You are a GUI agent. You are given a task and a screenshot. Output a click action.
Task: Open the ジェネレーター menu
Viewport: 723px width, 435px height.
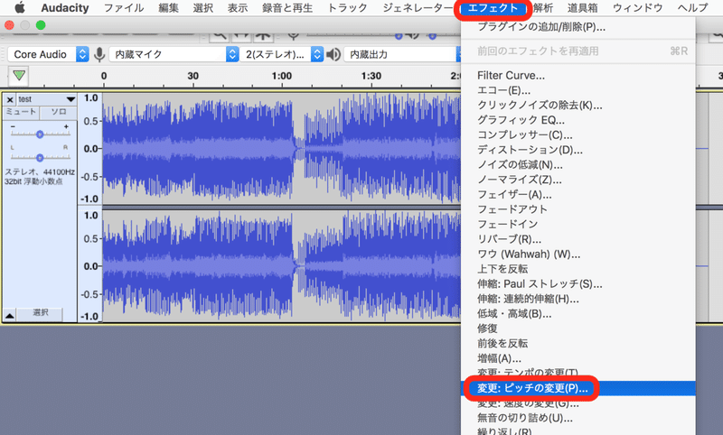point(418,8)
